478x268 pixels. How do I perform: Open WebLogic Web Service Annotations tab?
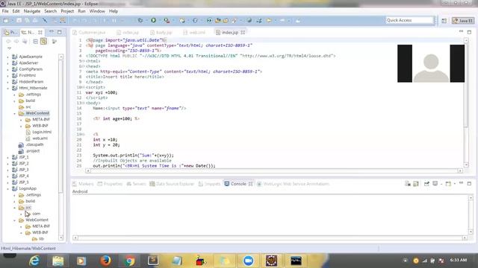(x=293, y=184)
